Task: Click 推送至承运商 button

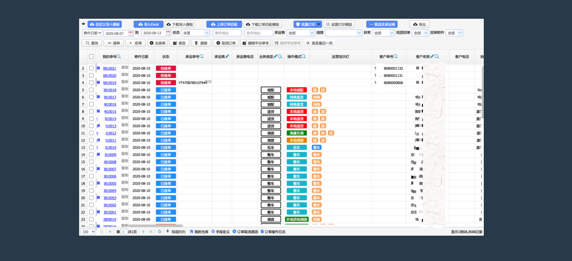Action: (x=381, y=24)
